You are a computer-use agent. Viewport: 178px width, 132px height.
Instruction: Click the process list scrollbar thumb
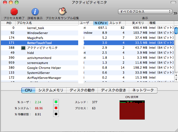click(176, 30)
